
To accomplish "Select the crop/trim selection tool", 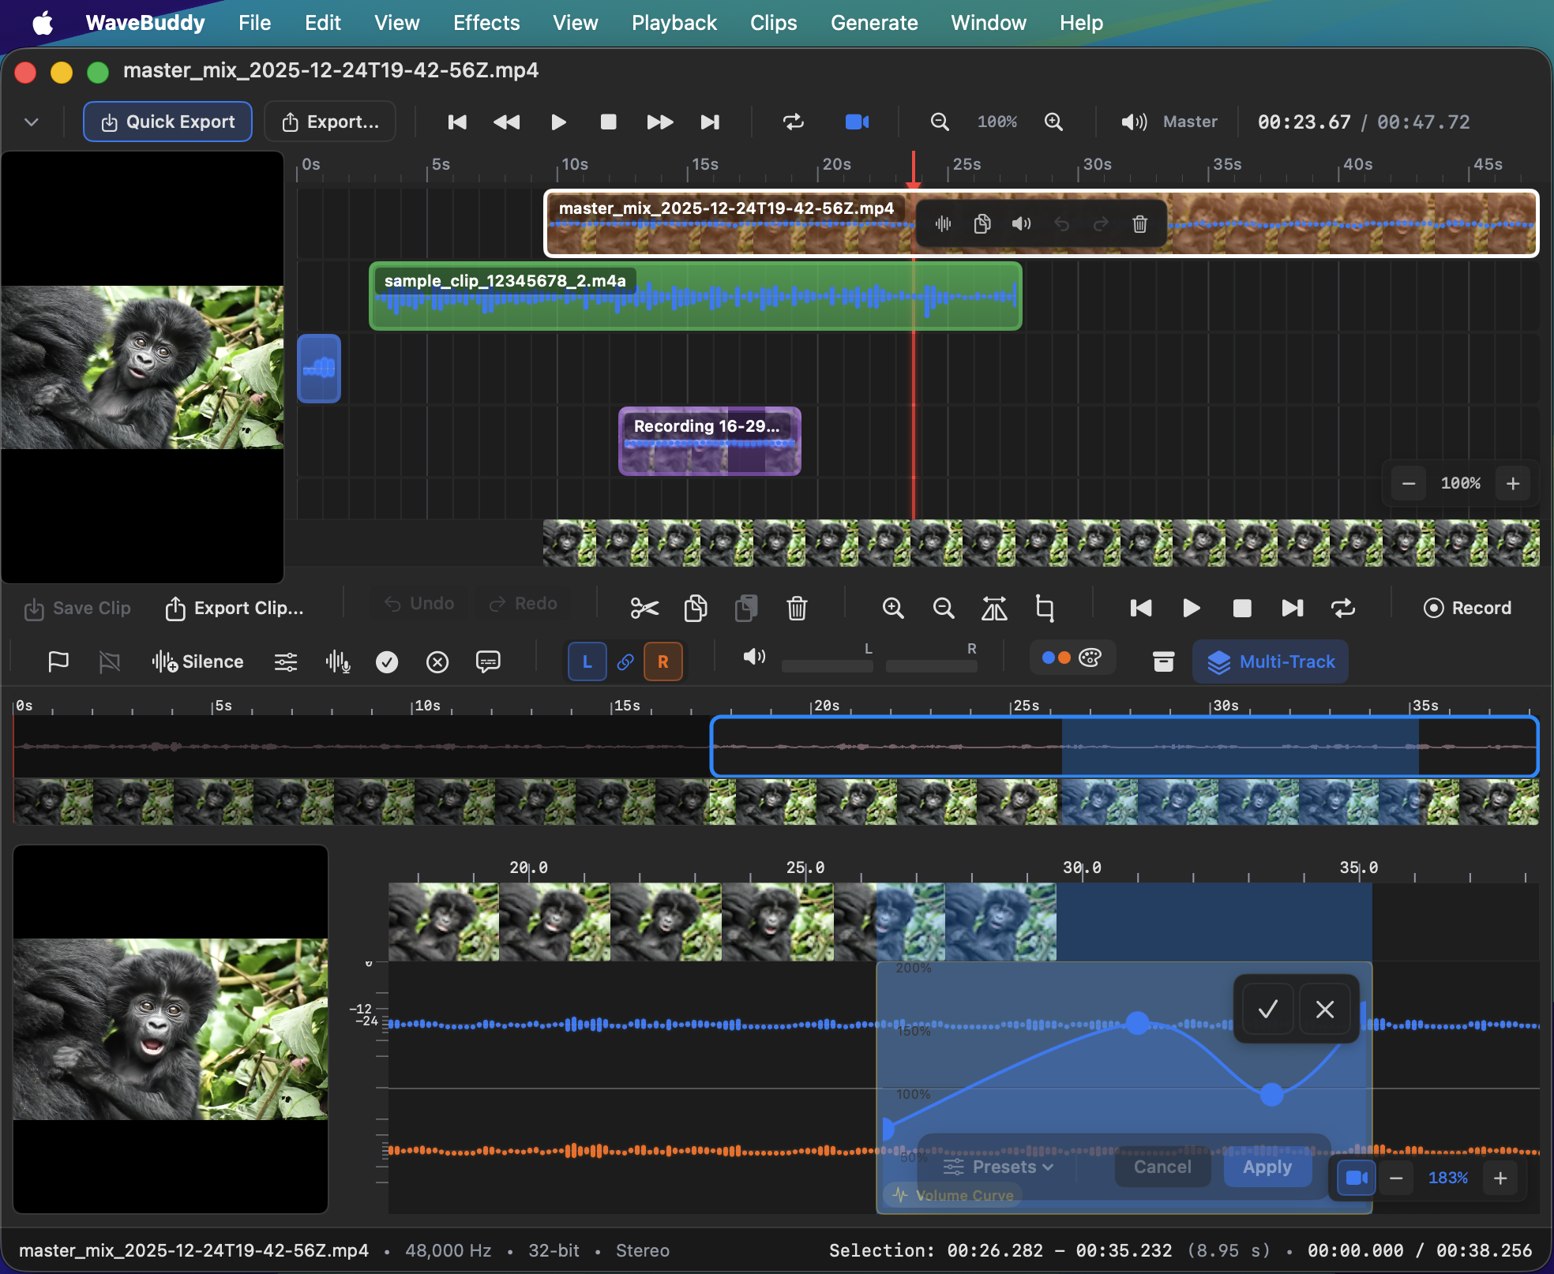I will point(1044,608).
